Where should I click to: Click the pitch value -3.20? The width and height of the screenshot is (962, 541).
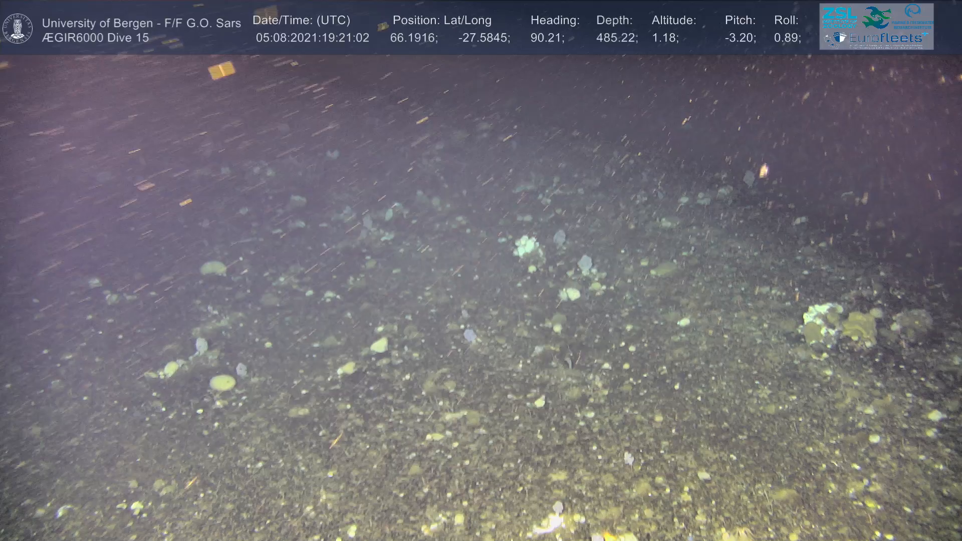point(740,38)
